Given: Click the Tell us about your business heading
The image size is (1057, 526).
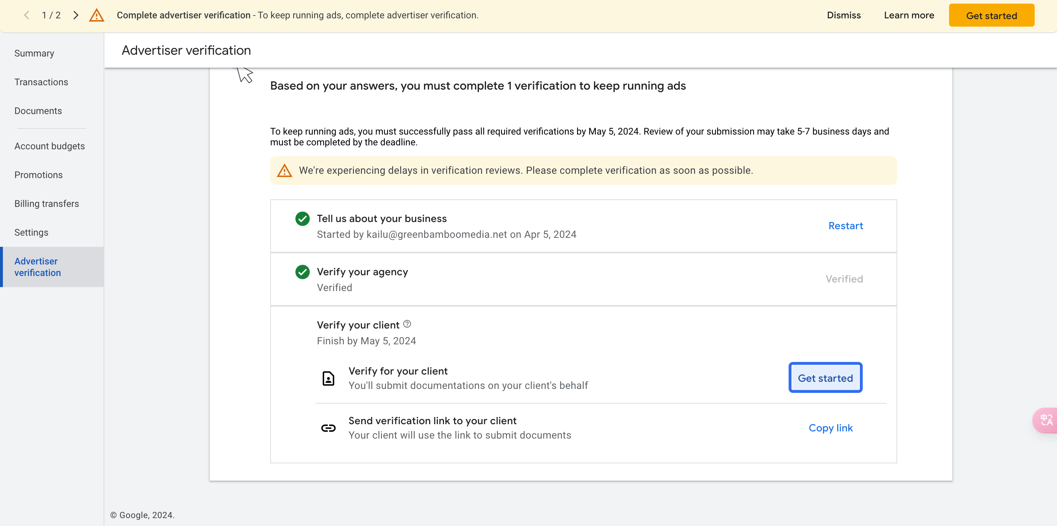Looking at the screenshot, I should pos(382,219).
